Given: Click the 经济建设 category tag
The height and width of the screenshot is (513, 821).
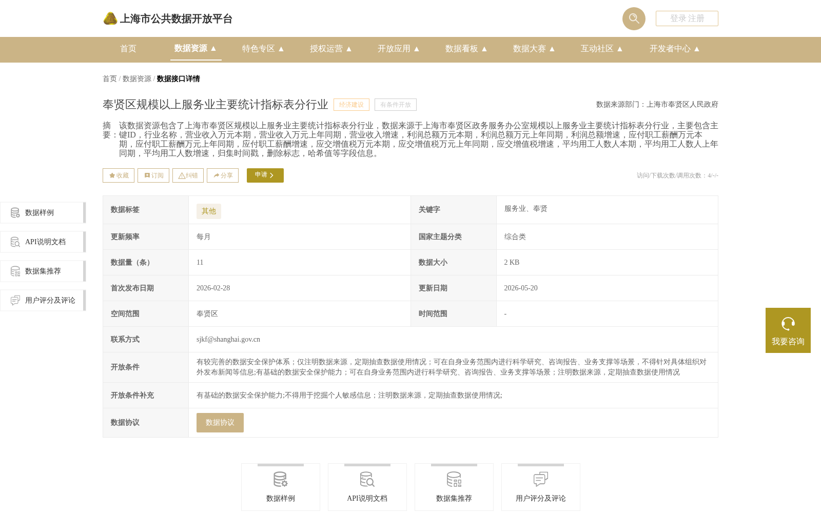Looking at the screenshot, I should click(351, 105).
